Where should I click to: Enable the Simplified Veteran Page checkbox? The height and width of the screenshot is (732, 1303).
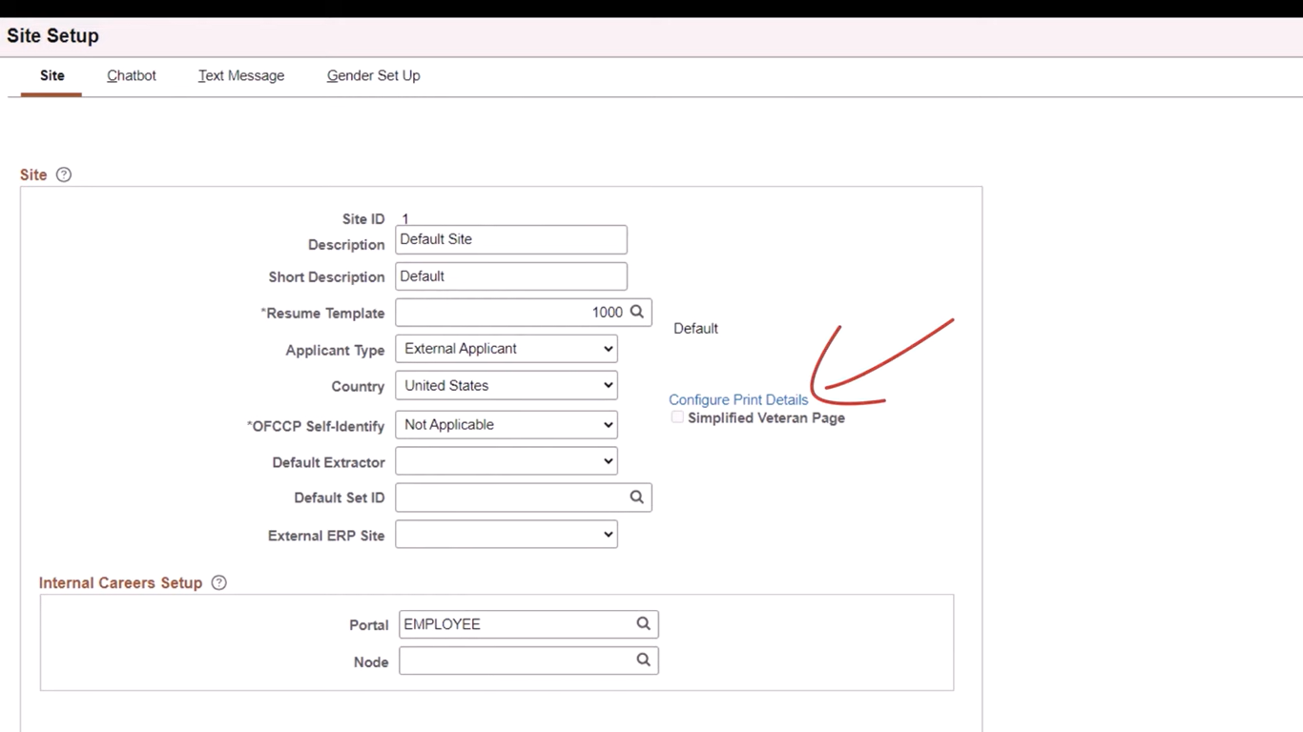[677, 417]
